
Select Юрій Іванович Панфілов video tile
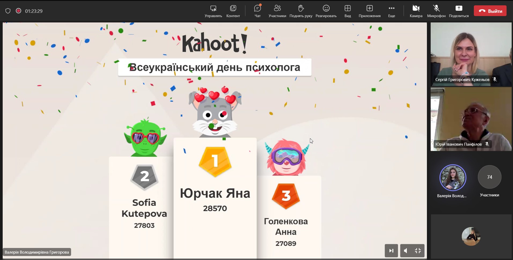(x=471, y=119)
